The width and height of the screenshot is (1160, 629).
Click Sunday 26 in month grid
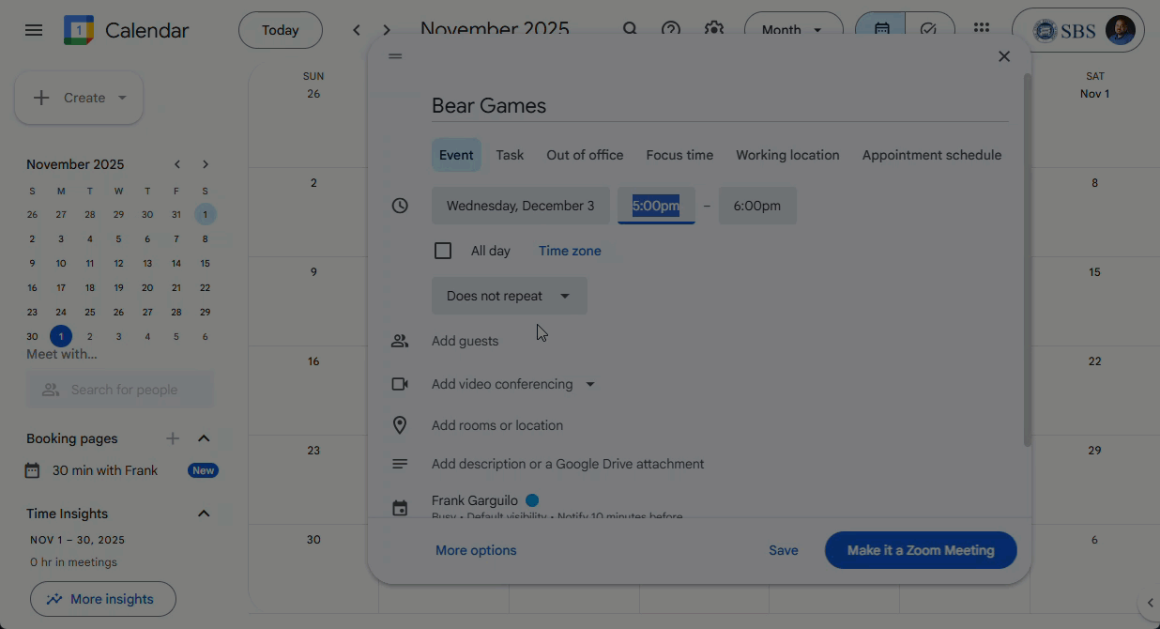pos(313,94)
